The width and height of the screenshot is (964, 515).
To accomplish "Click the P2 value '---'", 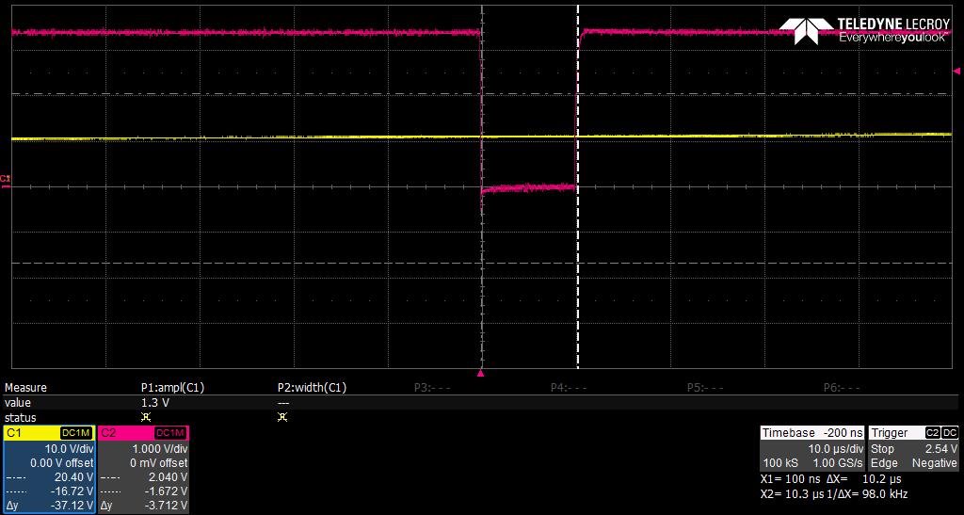I will click(283, 403).
